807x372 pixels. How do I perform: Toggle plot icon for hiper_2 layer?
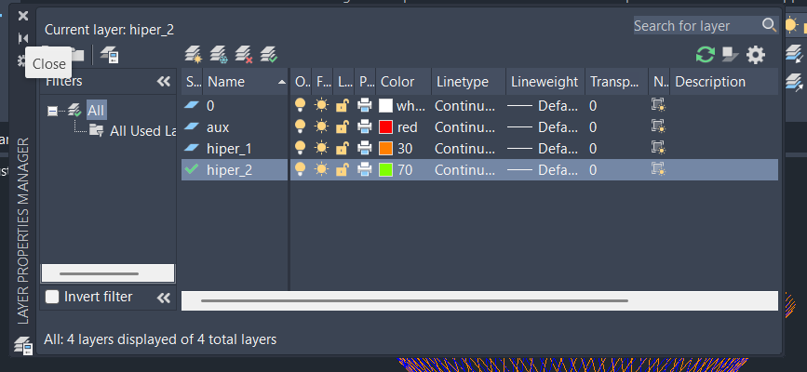point(364,169)
